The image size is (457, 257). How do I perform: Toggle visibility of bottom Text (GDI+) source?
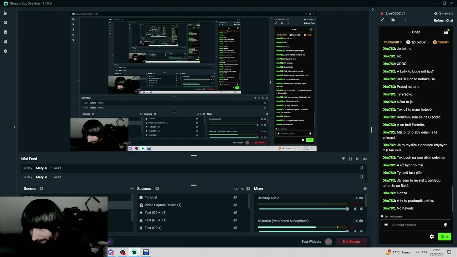[235, 228]
